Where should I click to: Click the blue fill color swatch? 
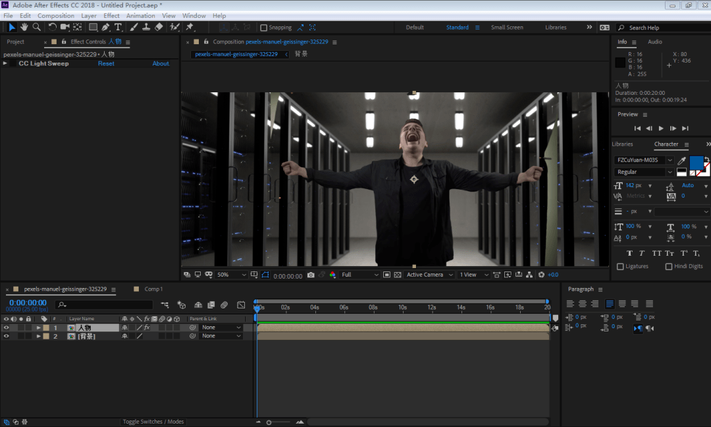pos(696,163)
